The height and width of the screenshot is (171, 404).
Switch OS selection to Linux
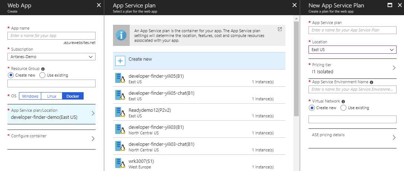click(52, 96)
